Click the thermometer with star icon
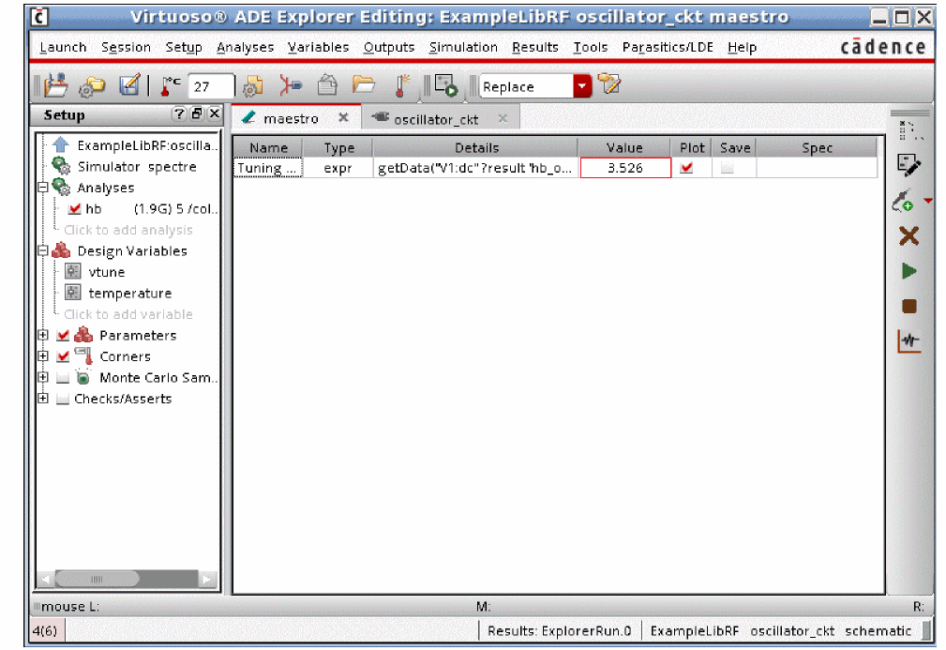 pyautogui.click(x=401, y=85)
